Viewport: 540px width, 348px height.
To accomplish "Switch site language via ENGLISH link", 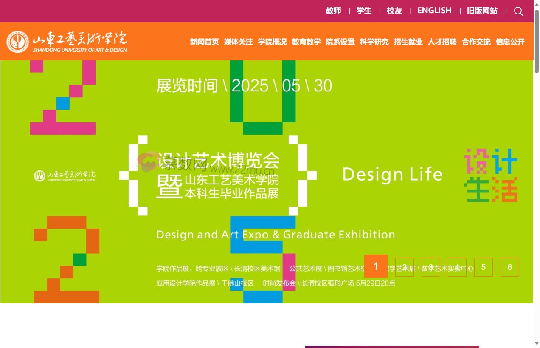I will pyautogui.click(x=434, y=11).
